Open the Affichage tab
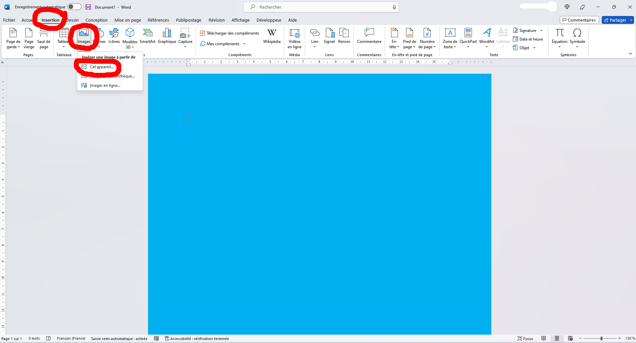This screenshot has width=636, height=343. click(x=240, y=20)
